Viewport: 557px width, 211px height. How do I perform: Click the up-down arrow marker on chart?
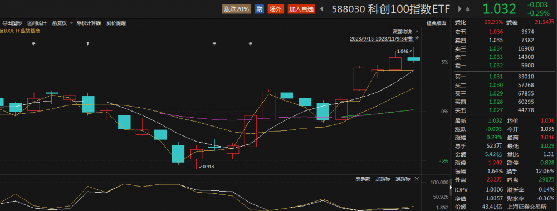pos(88,43)
